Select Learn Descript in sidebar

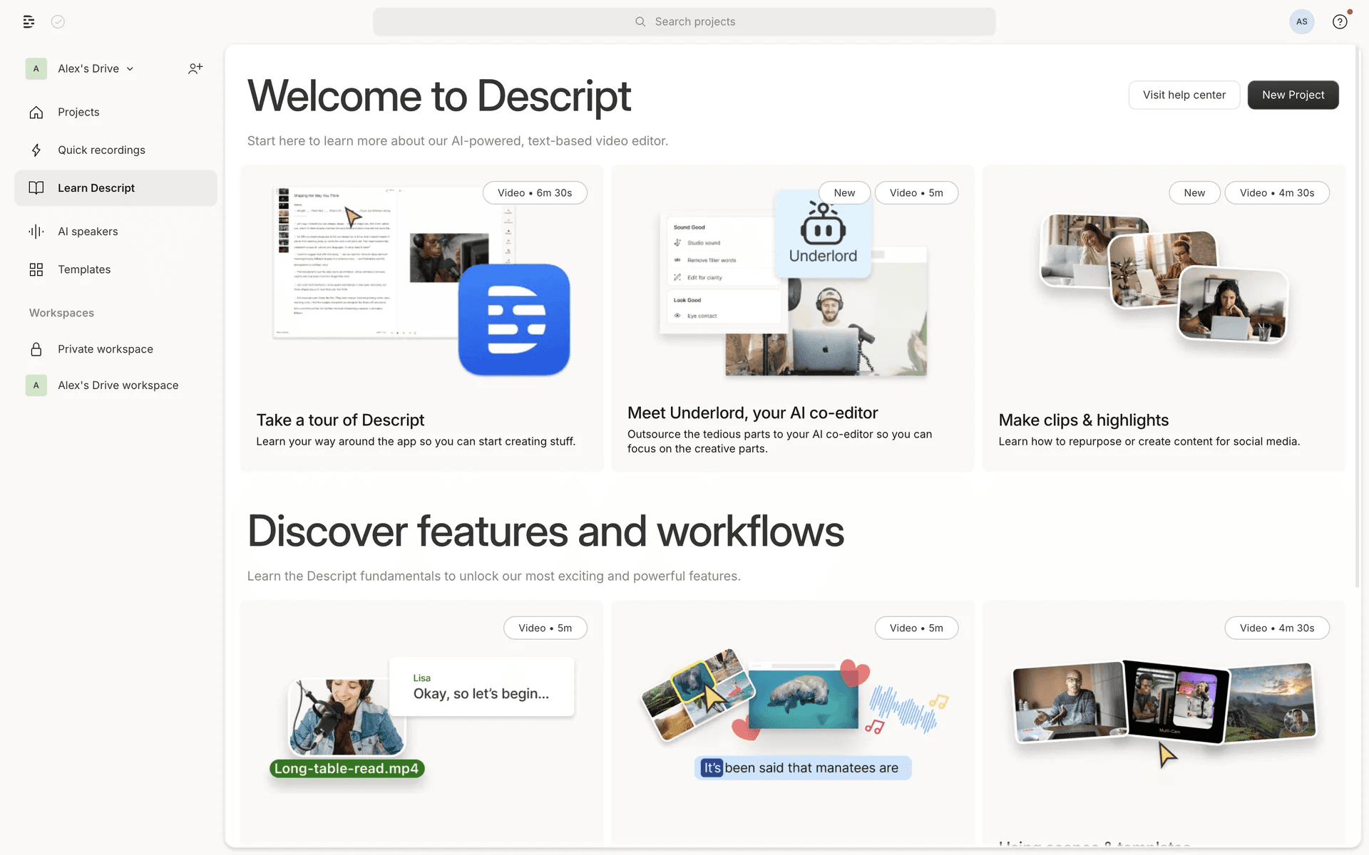click(x=96, y=188)
